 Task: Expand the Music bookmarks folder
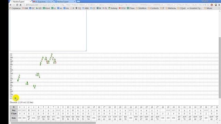tap(208, 8)
